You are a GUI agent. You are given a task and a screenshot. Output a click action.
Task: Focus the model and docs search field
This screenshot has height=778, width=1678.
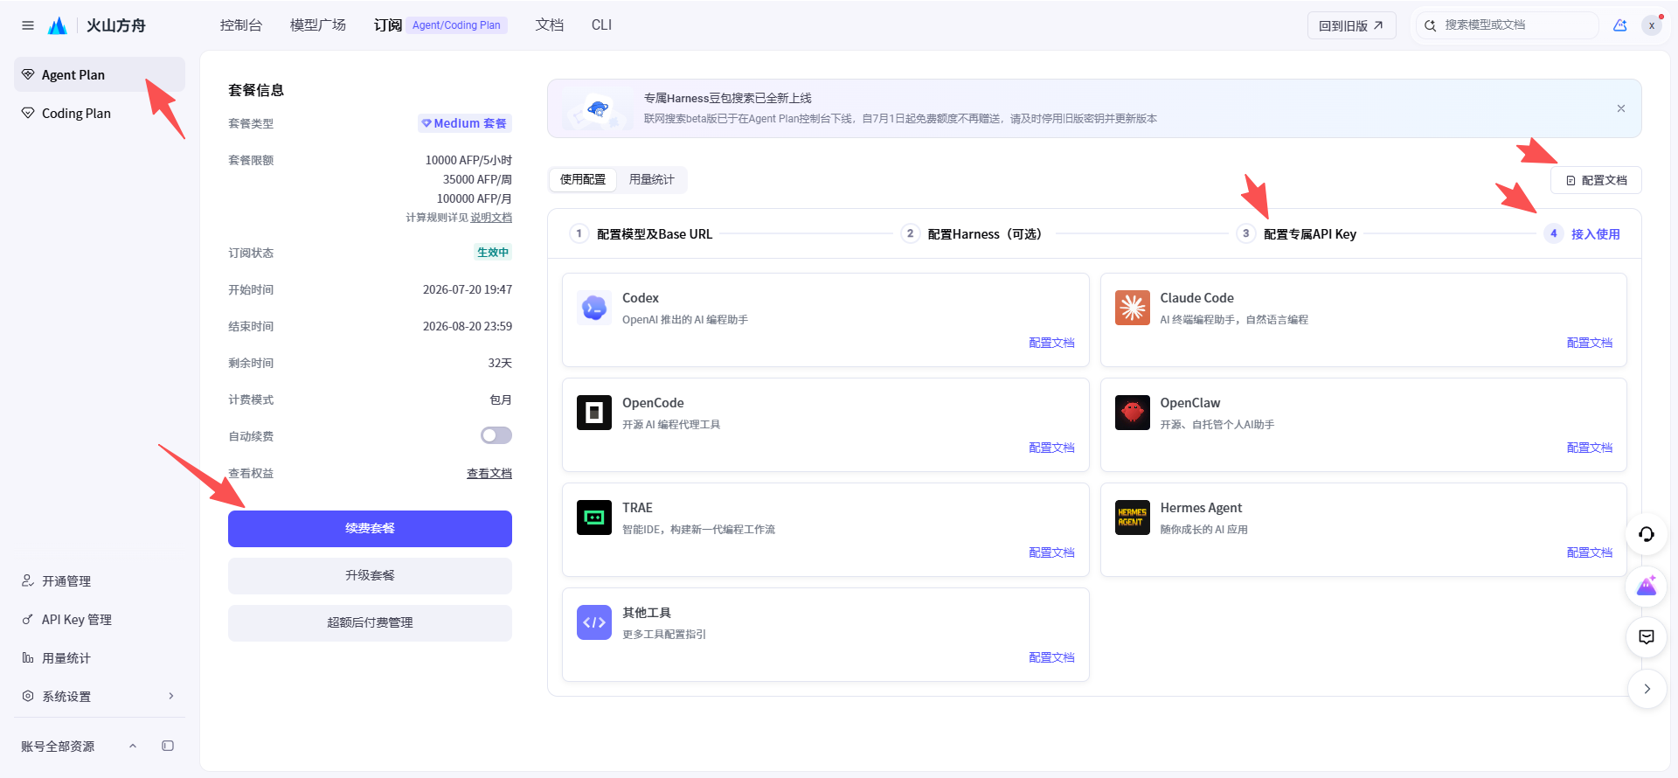[1508, 25]
